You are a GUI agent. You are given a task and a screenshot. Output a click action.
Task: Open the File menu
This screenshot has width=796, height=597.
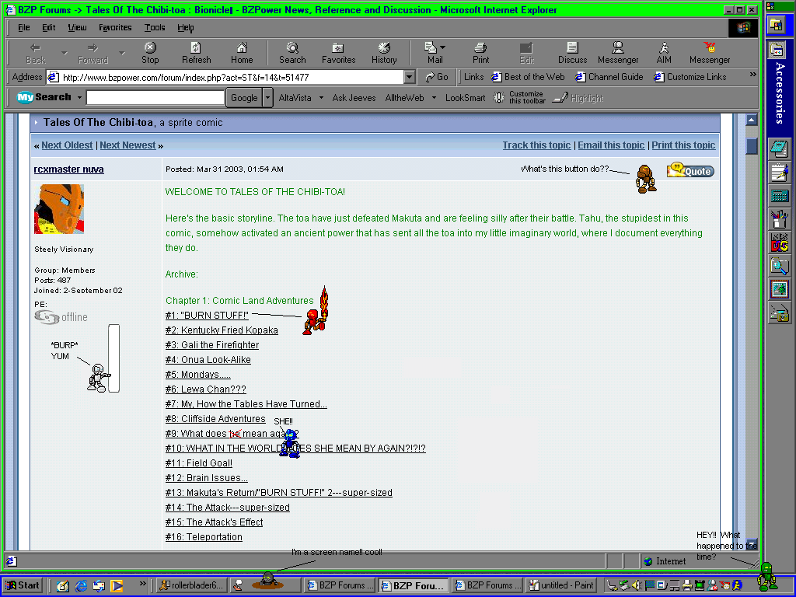[x=24, y=27]
